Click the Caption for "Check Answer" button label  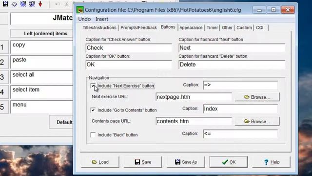[118, 40]
